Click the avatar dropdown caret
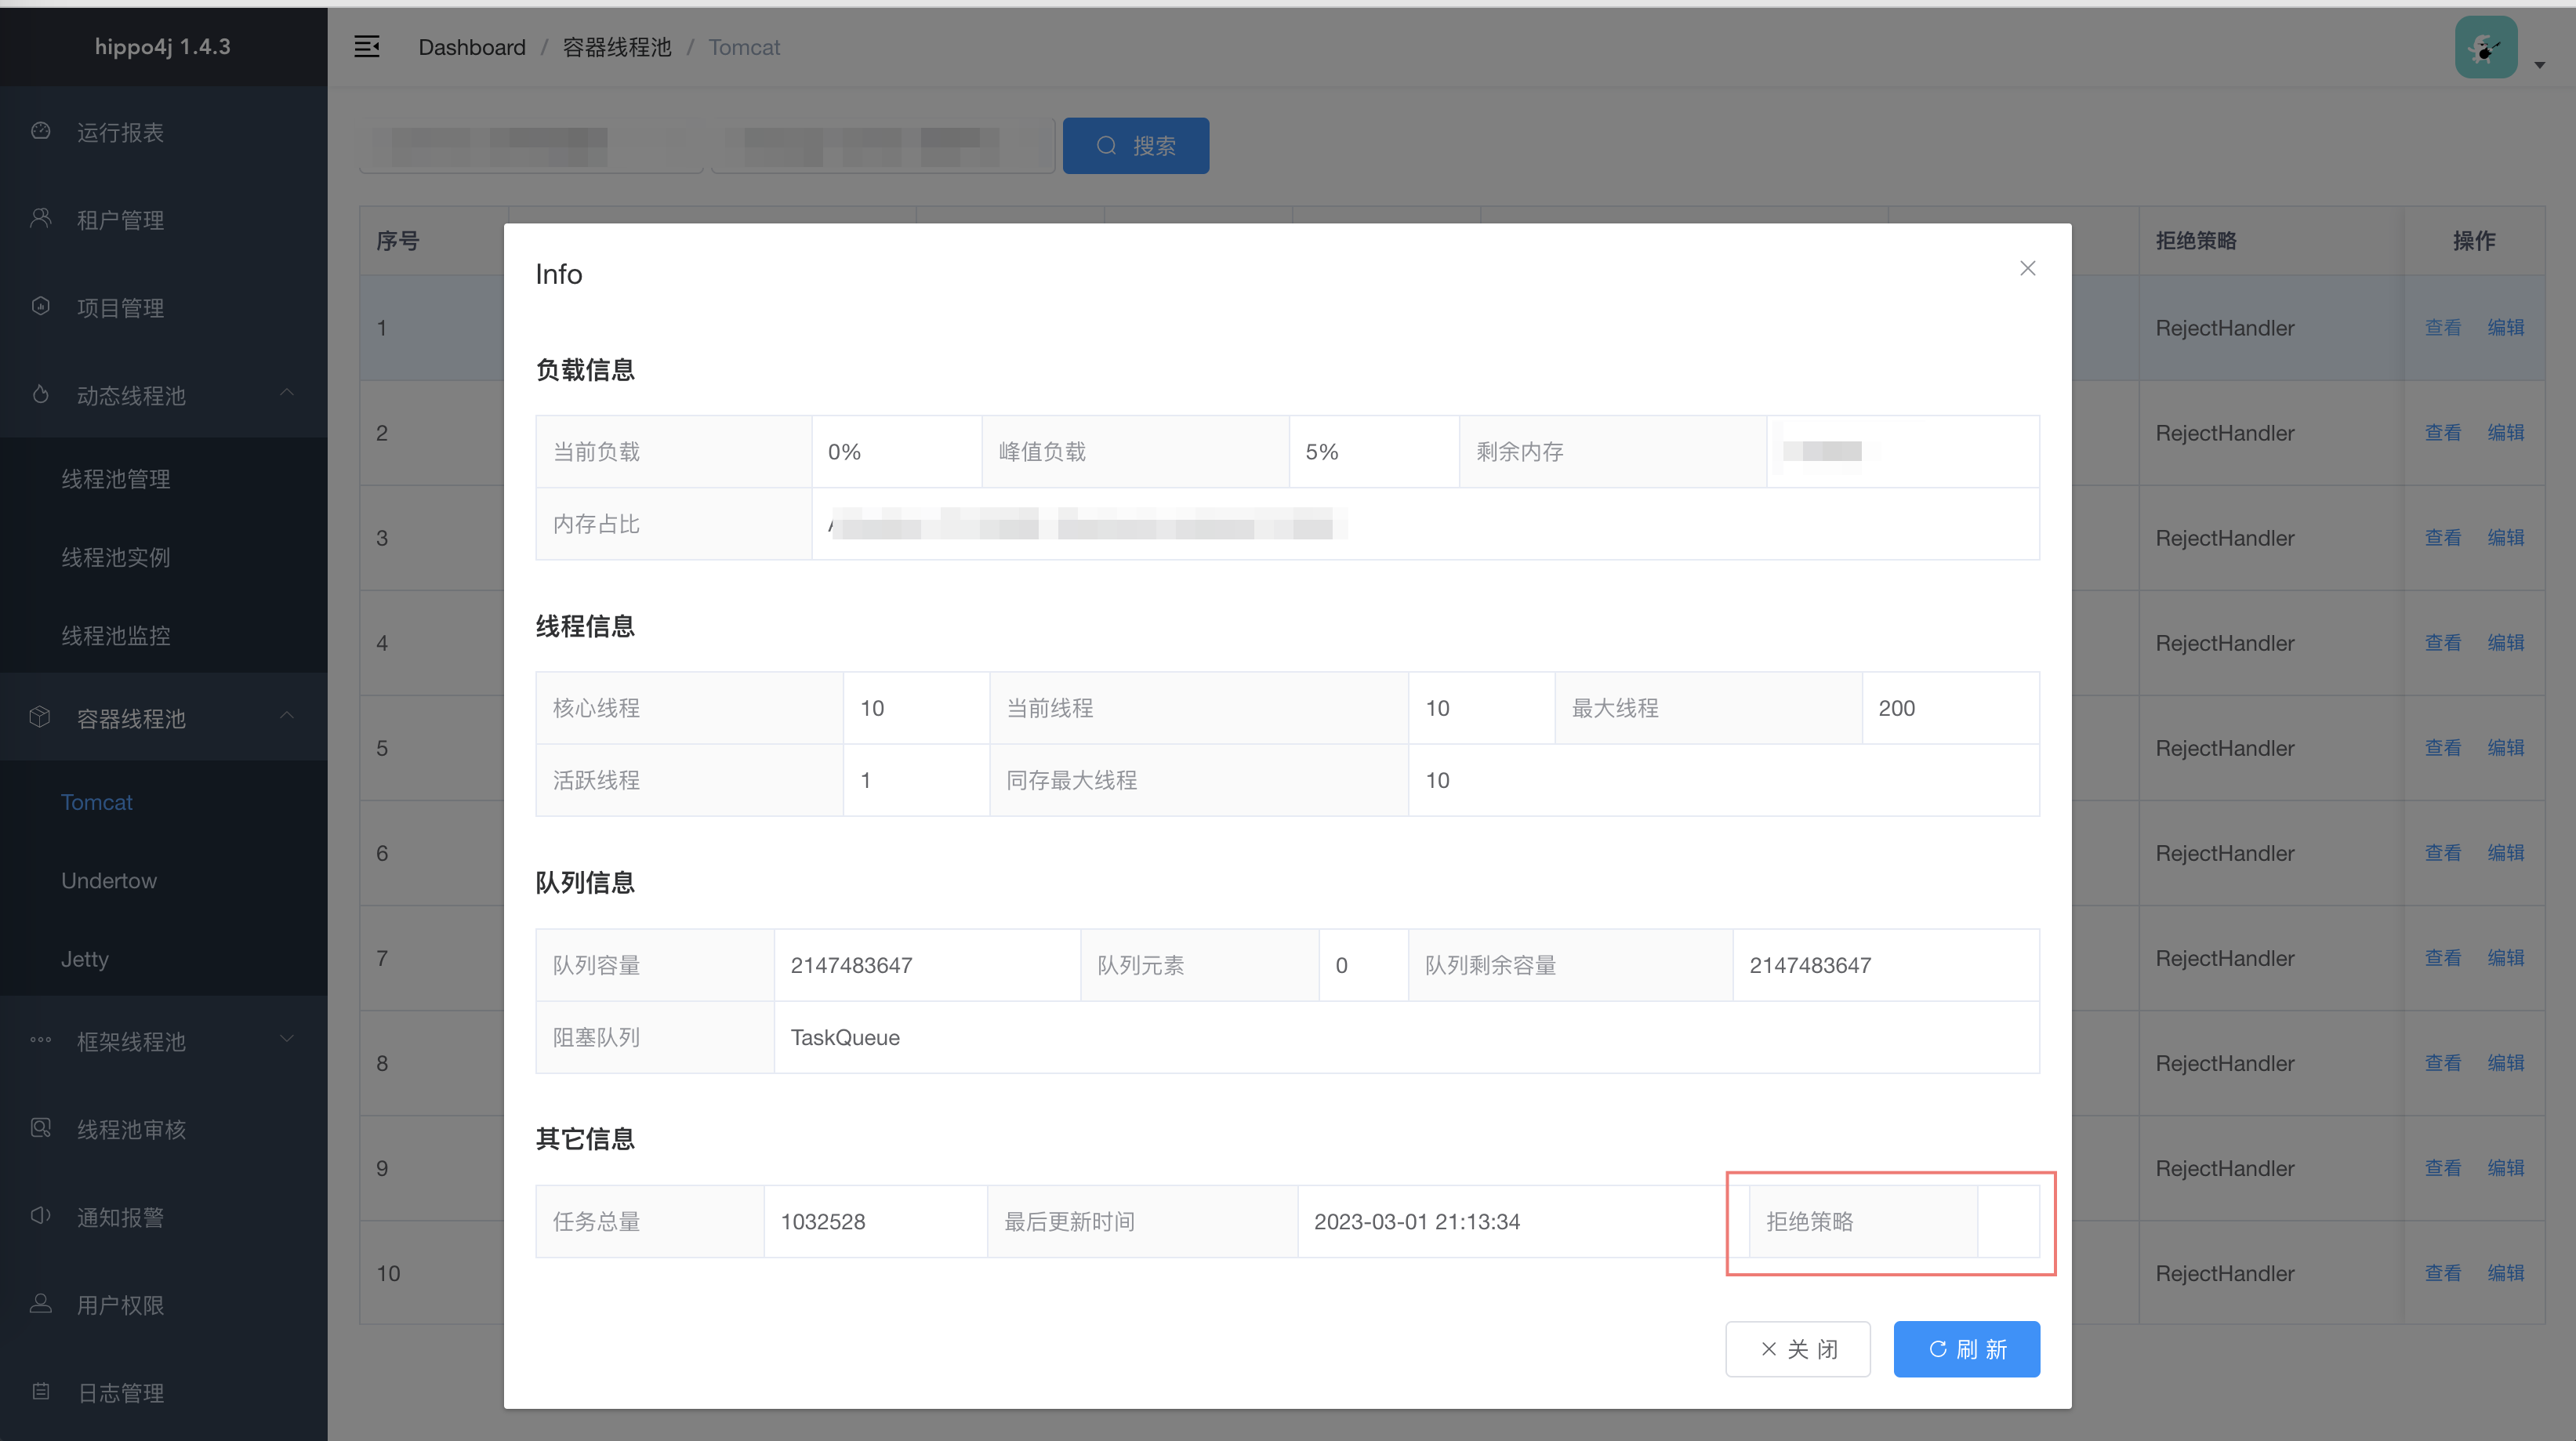 click(2540, 65)
